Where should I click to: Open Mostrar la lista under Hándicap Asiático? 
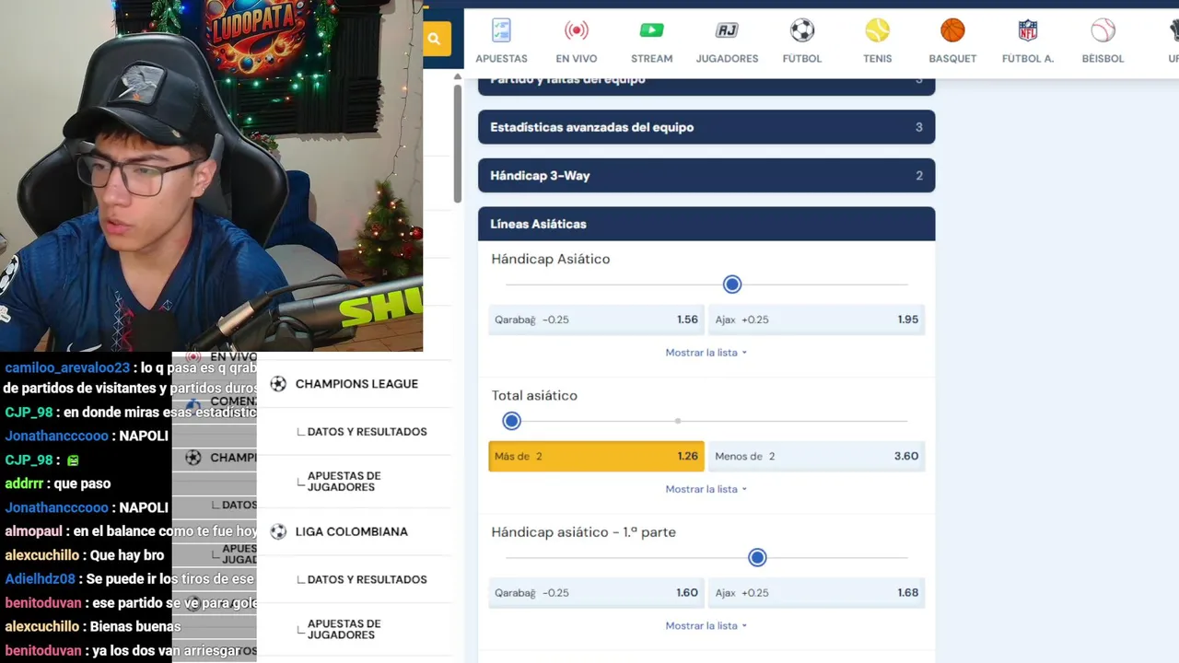coord(706,353)
